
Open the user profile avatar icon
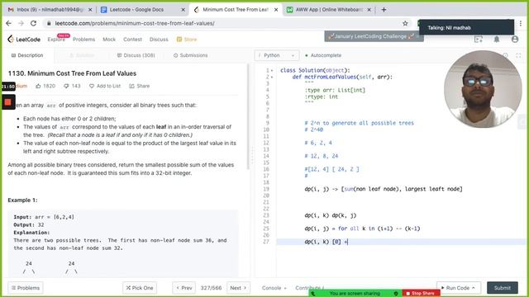click(514, 40)
